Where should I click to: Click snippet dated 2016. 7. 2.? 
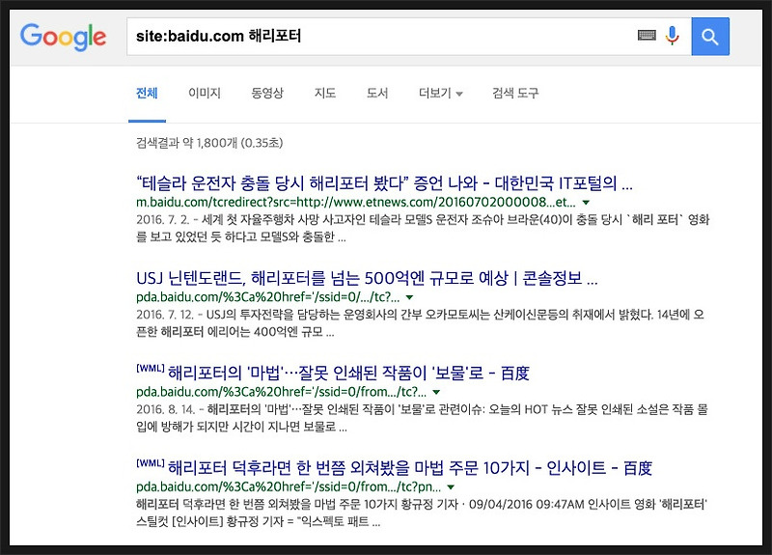point(423,228)
